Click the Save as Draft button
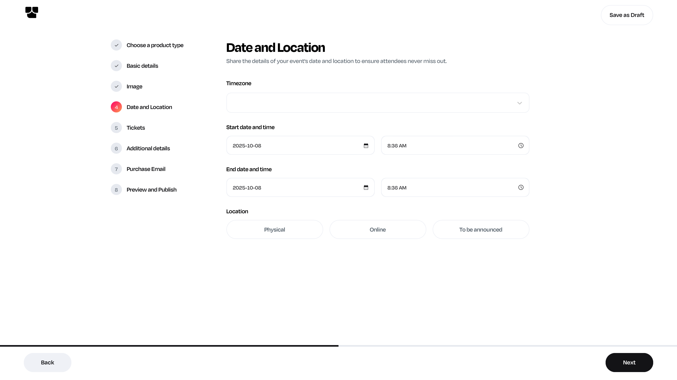 tap(626, 15)
